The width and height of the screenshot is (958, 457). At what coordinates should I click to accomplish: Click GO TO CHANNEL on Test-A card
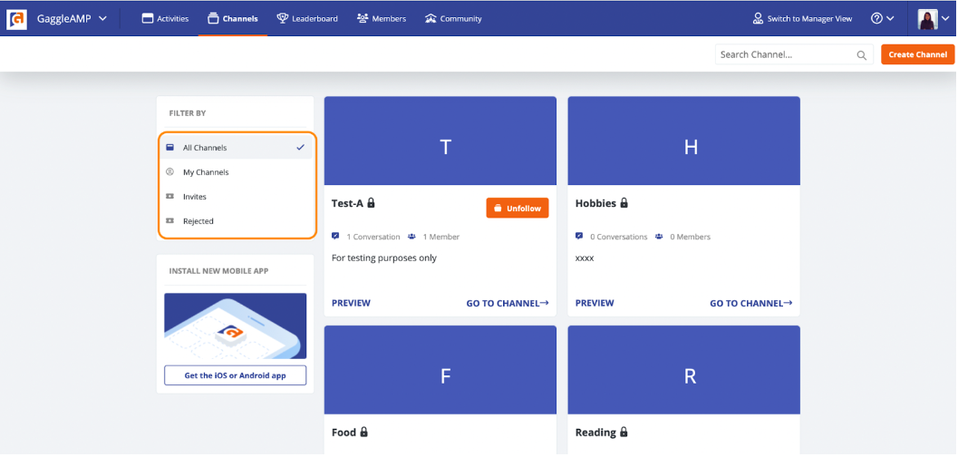[508, 303]
